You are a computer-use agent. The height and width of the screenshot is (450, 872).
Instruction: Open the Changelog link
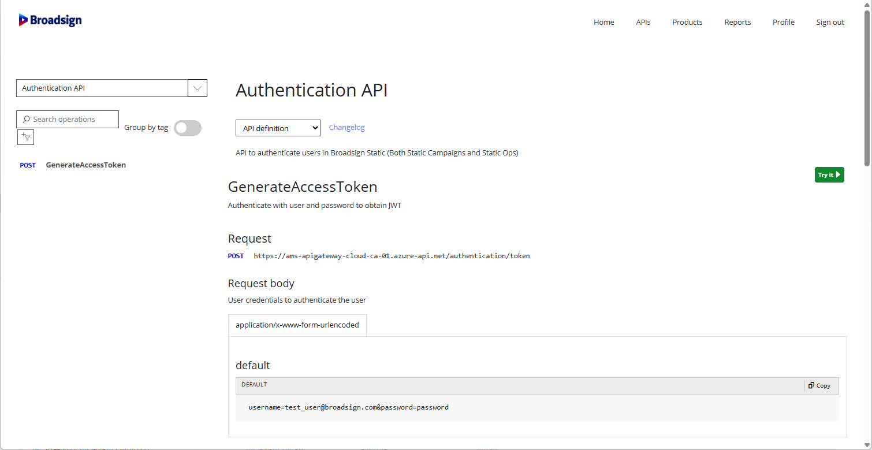(346, 128)
